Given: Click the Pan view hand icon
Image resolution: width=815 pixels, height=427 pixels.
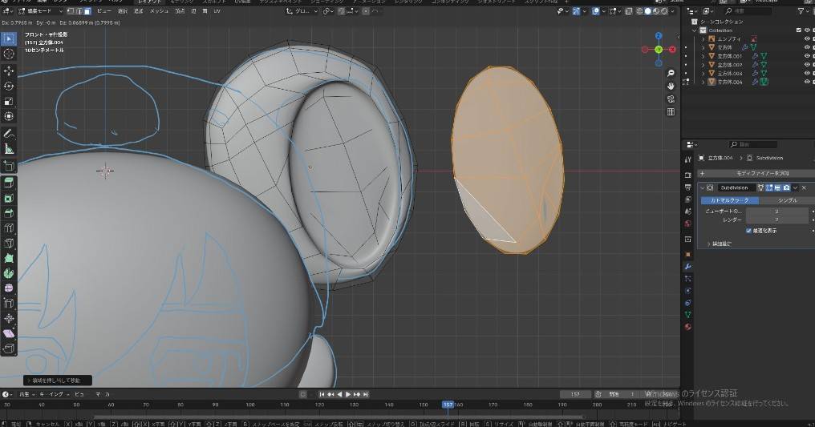Looking at the screenshot, I should click(671, 86).
